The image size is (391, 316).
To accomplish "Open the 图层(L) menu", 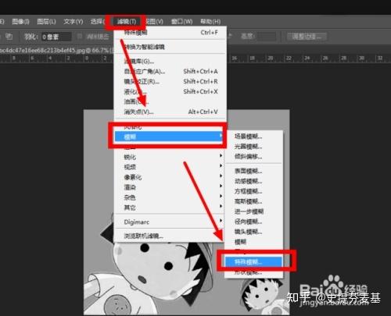I will coord(46,22).
